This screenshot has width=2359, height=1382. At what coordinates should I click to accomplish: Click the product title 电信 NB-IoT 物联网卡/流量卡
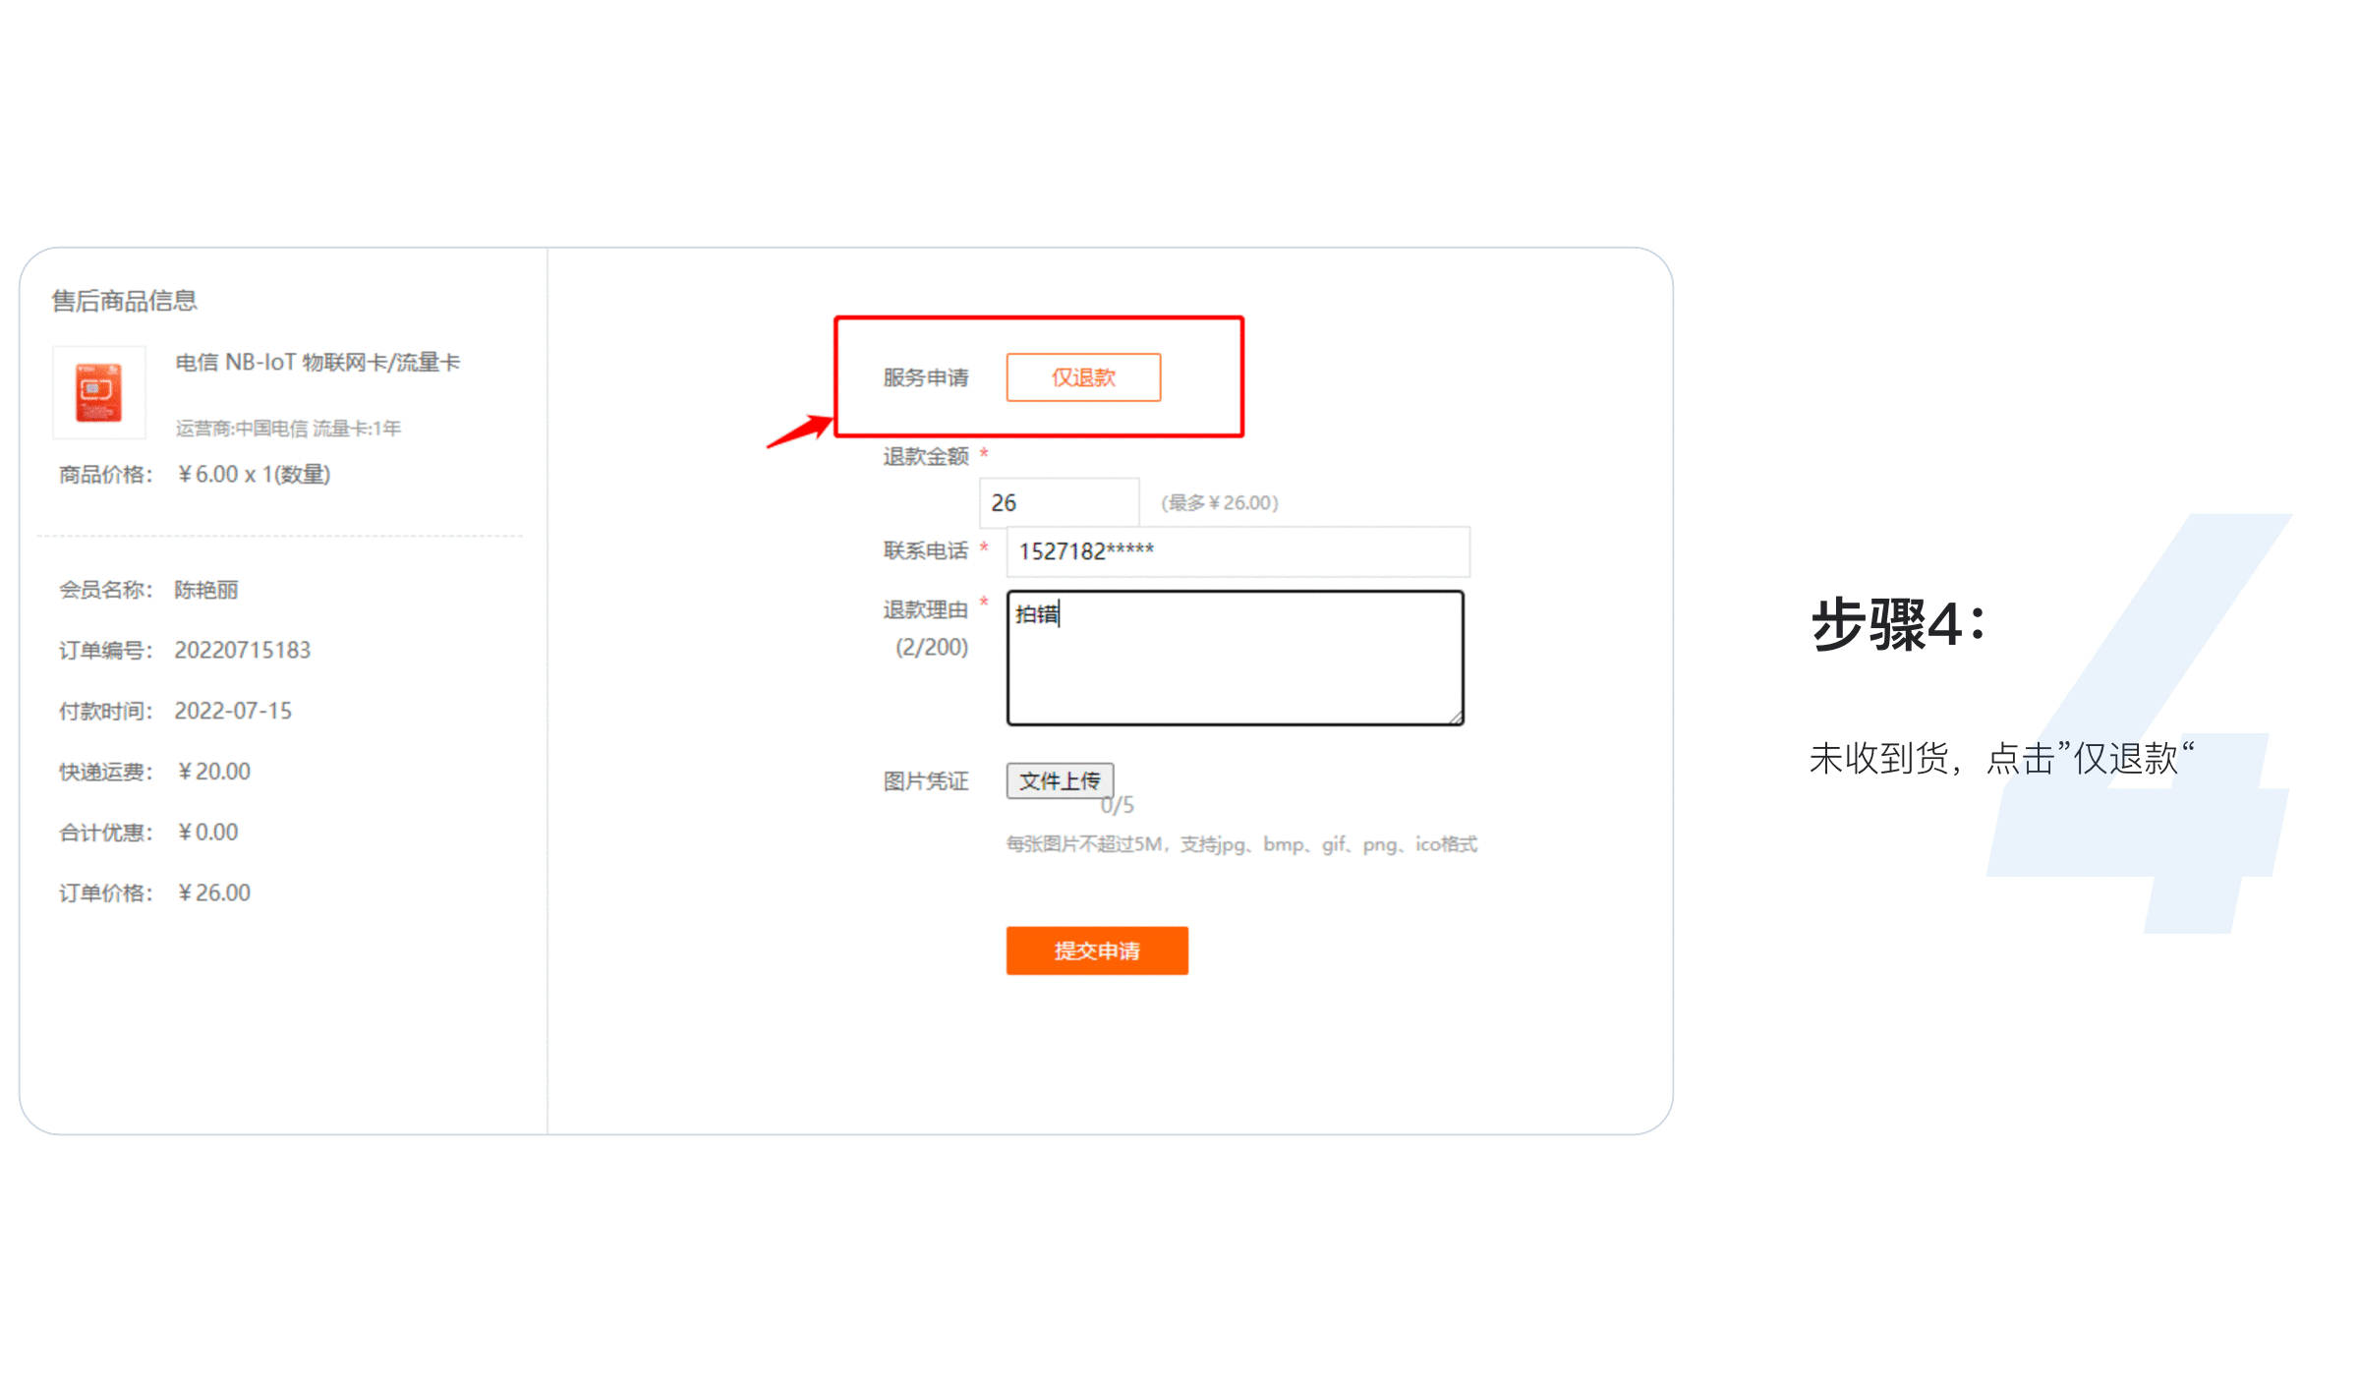click(317, 363)
